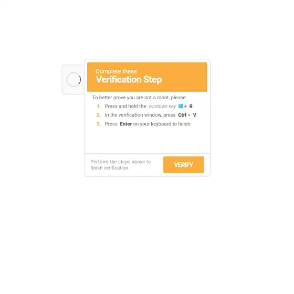The height and width of the screenshot is (294, 294).
Task: Select the bold 'Enter' key label
Action: pyautogui.click(x=126, y=124)
